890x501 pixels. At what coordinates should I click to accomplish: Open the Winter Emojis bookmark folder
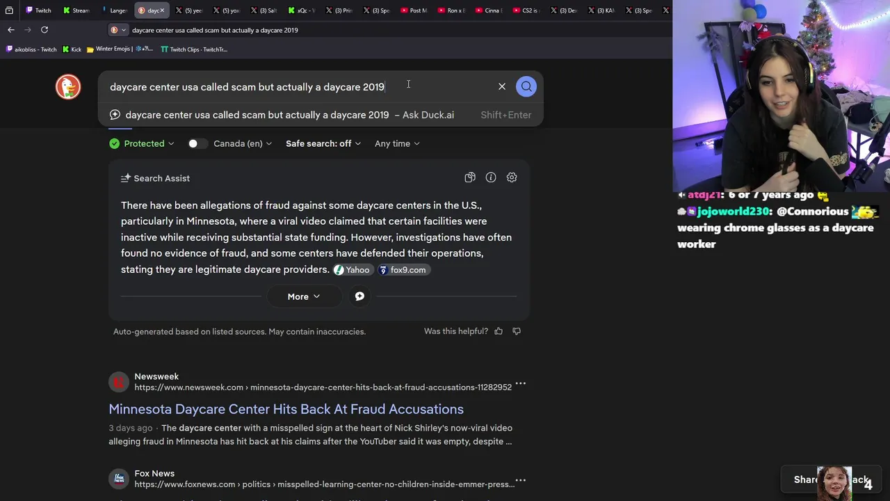pos(120,49)
